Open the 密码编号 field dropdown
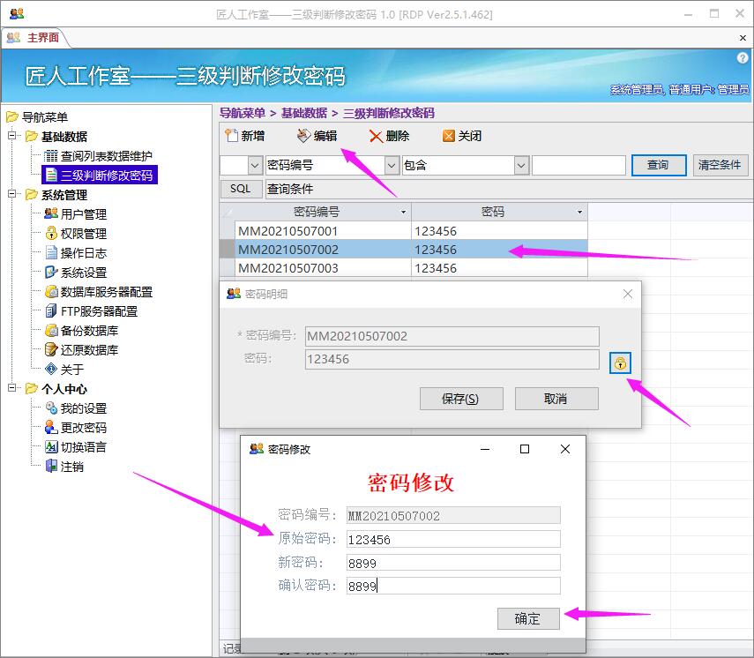 tap(392, 166)
